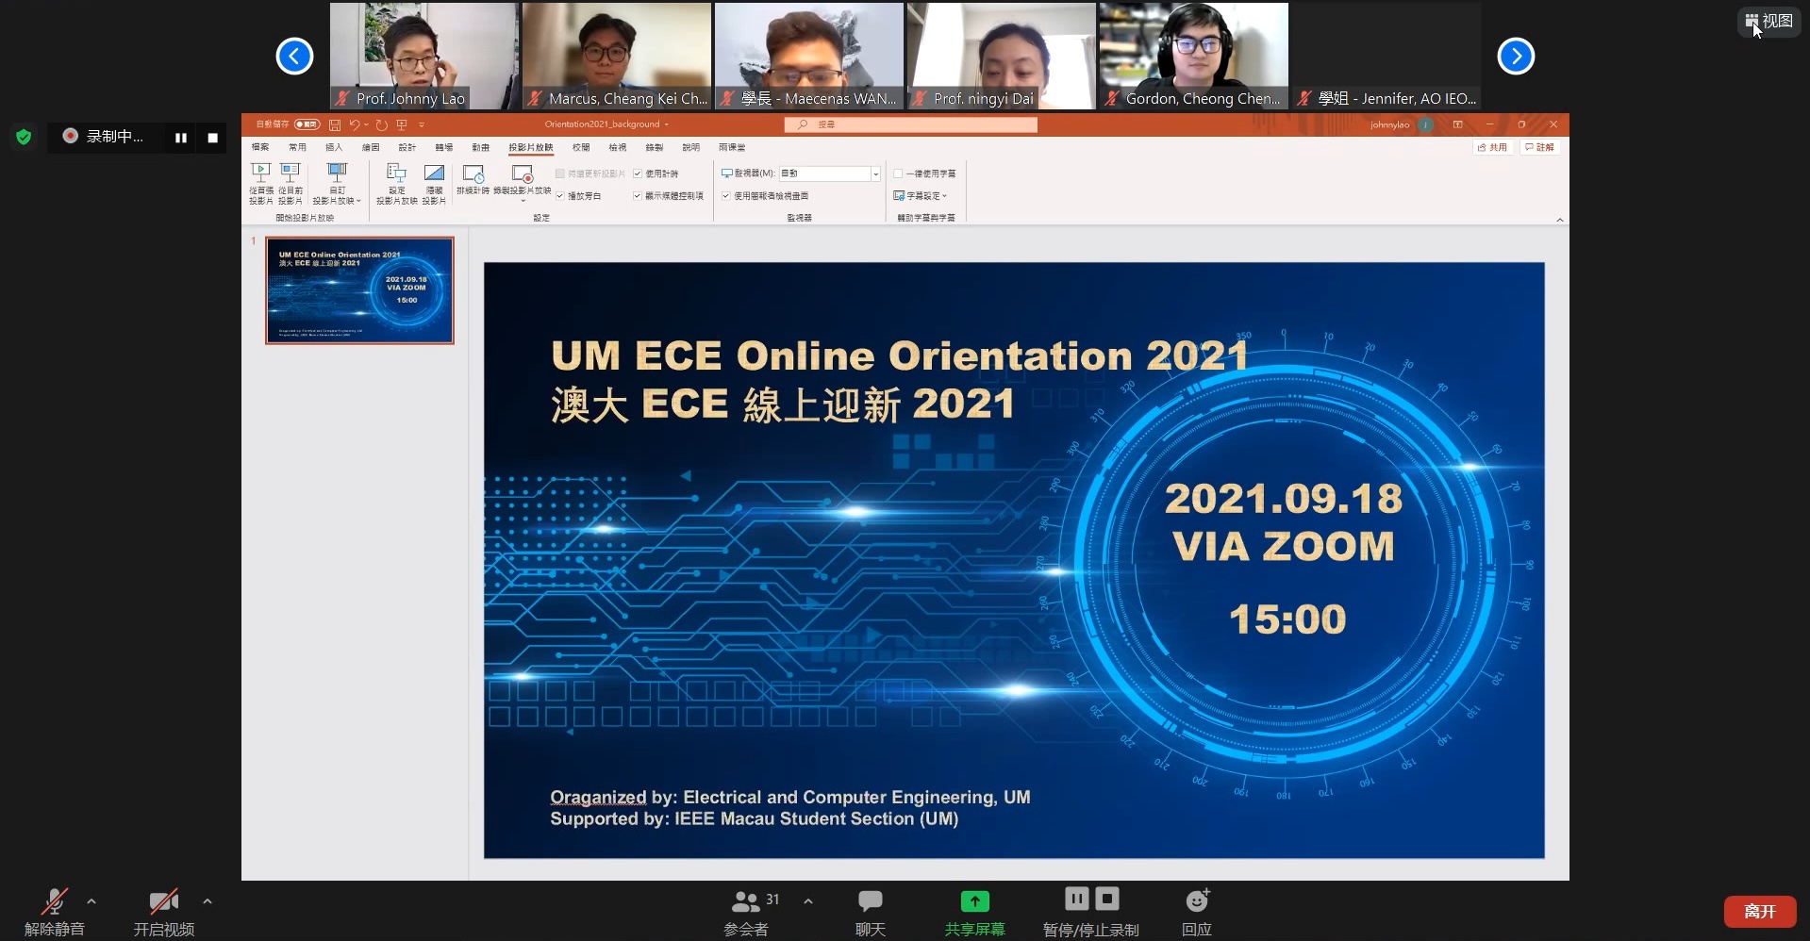This screenshot has width=1810, height=941.
Task: Toggle 使用計時 use timings checkbox
Action: pos(638,173)
